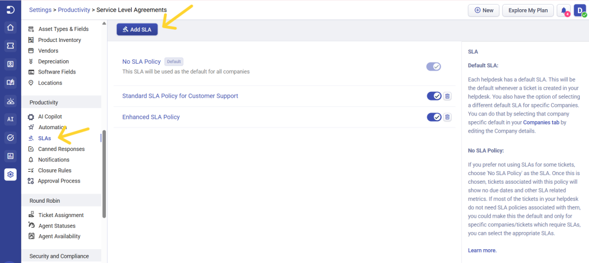Image resolution: width=589 pixels, height=263 pixels.
Task: Delete Standard SLA Policy via trash icon
Action: coord(448,96)
